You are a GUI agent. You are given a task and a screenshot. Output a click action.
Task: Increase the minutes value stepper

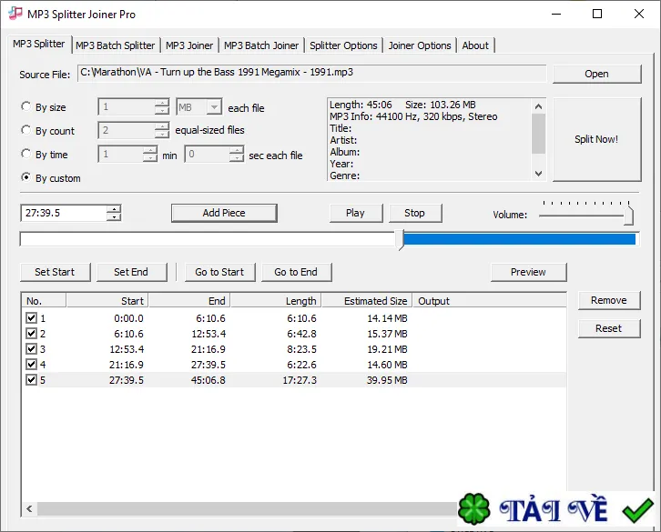[150, 150]
